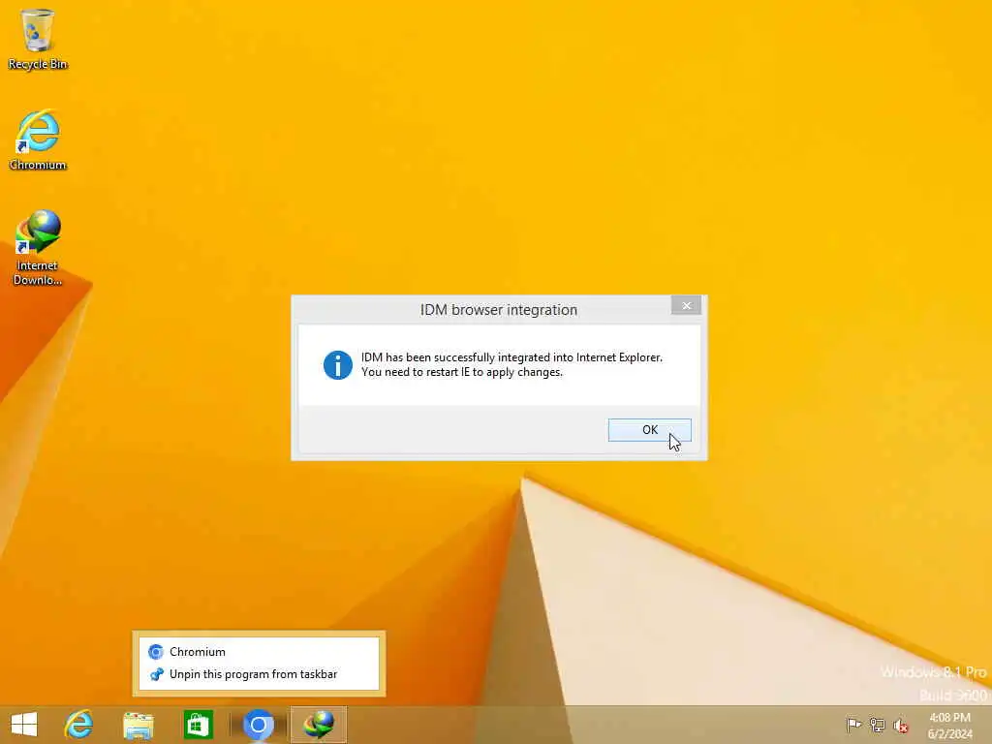Image resolution: width=992 pixels, height=744 pixels.
Task: Choose Chromium in the jump list
Action: tap(259, 652)
